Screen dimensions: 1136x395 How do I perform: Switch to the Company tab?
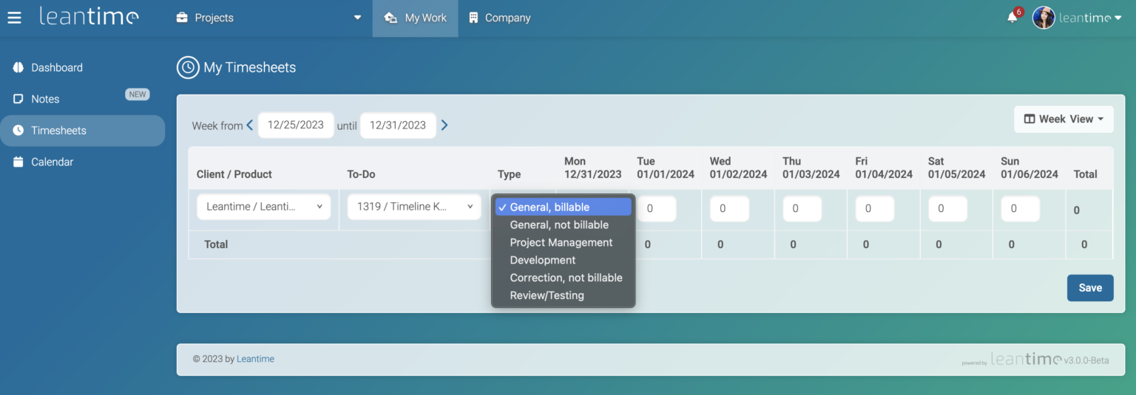(500, 18)
